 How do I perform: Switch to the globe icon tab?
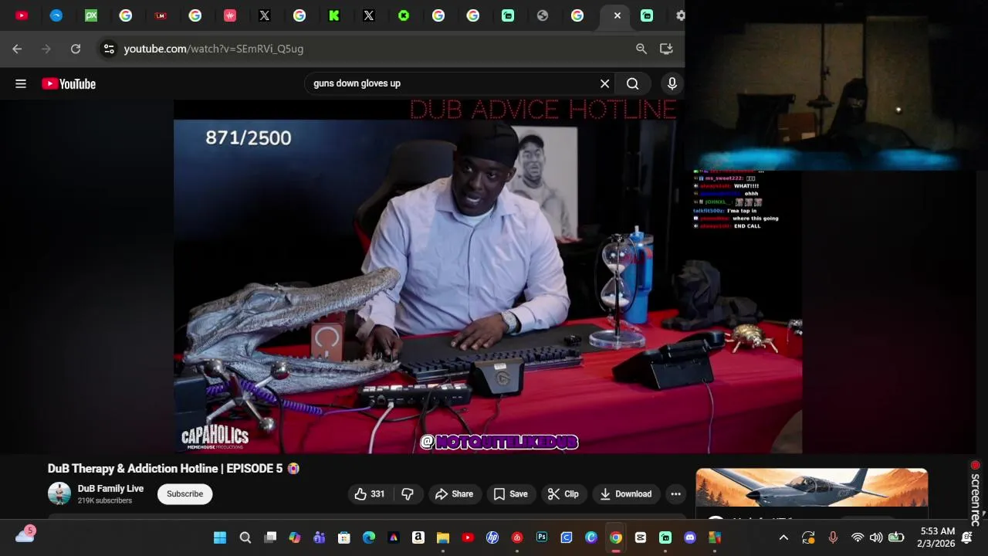click(x=543, y=15)
